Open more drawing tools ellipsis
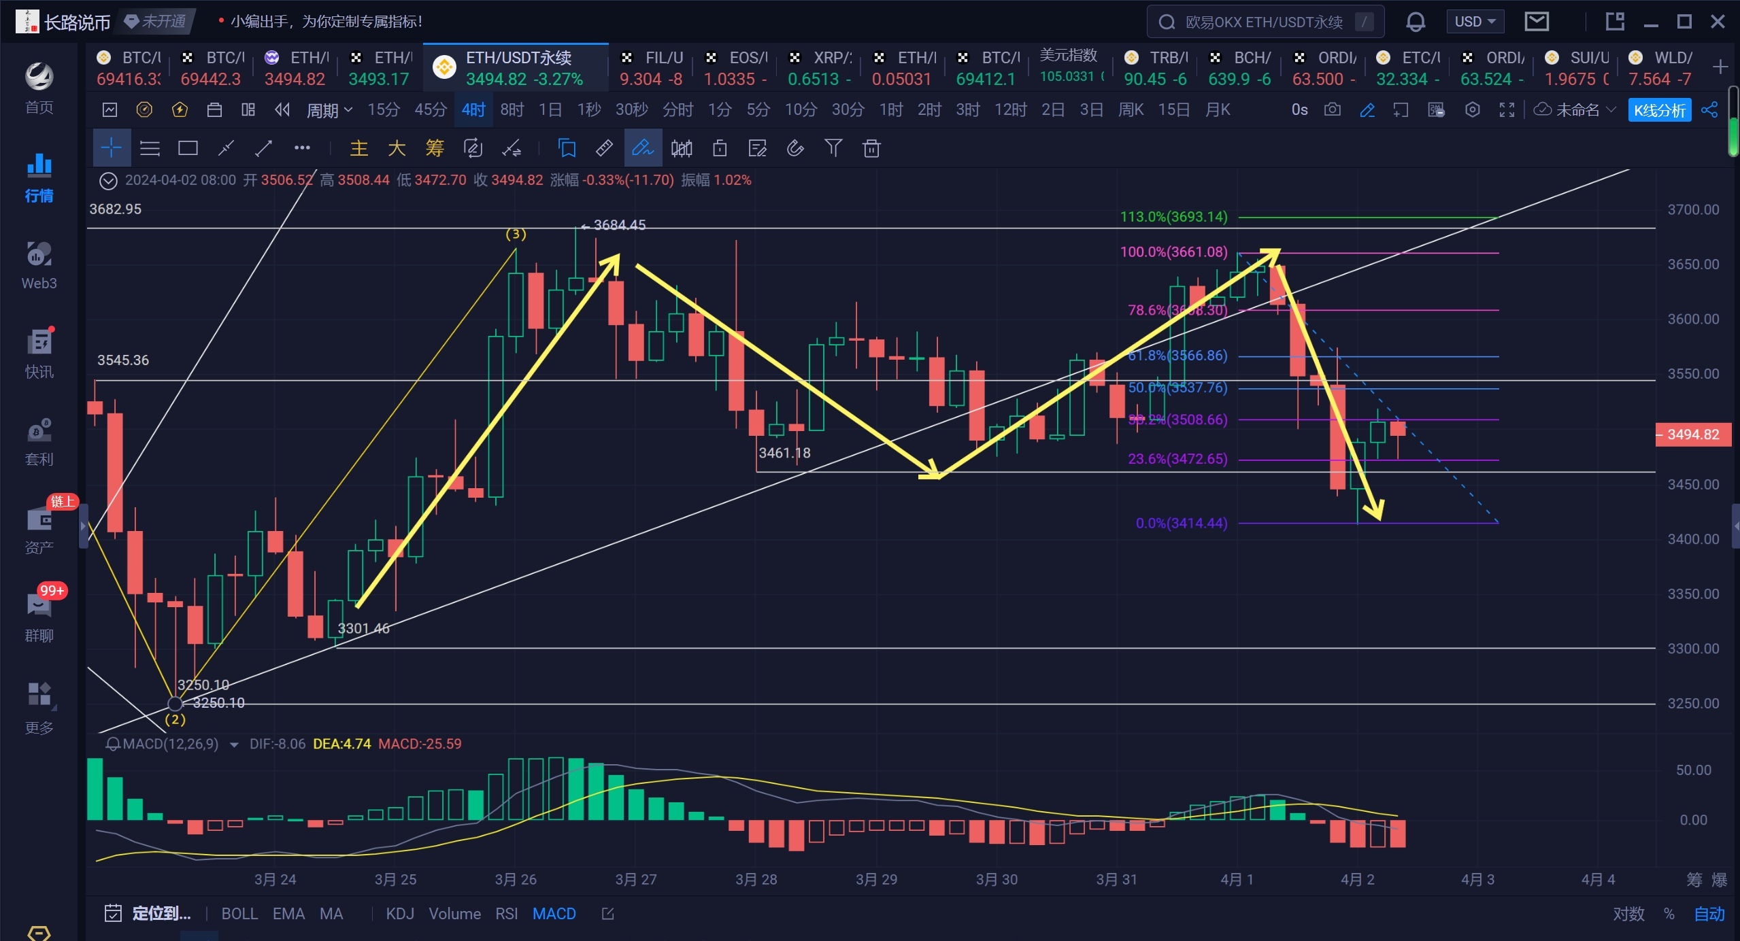The image size is (1740, 941). point(302,148)
